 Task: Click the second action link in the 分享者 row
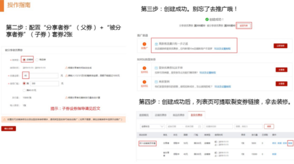[279, 143]
